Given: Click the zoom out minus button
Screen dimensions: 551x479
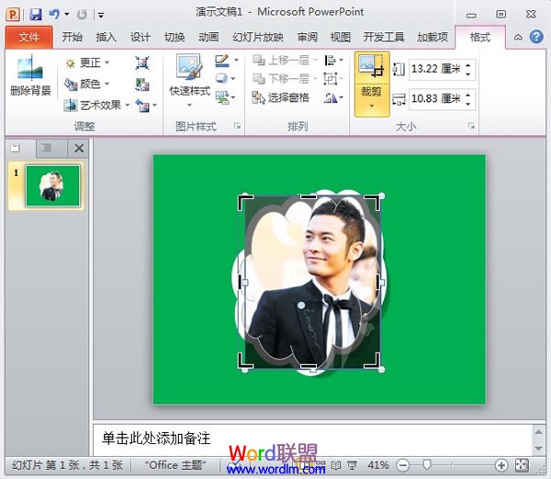Looking at the screenshot, I should [403, 465].
